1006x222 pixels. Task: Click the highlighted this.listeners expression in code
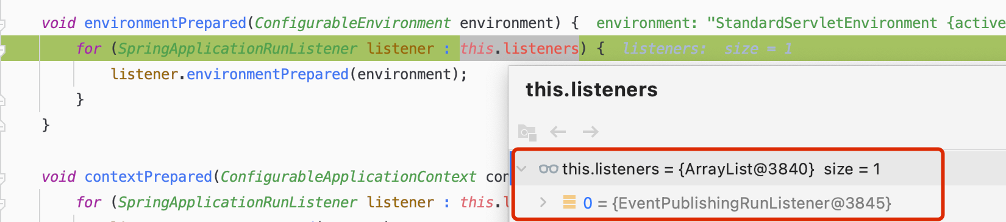coord(519,48)
